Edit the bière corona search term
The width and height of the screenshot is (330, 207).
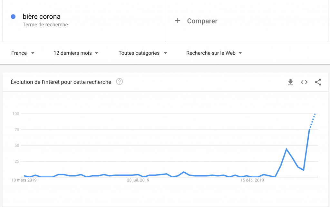(x=42, y=16)
